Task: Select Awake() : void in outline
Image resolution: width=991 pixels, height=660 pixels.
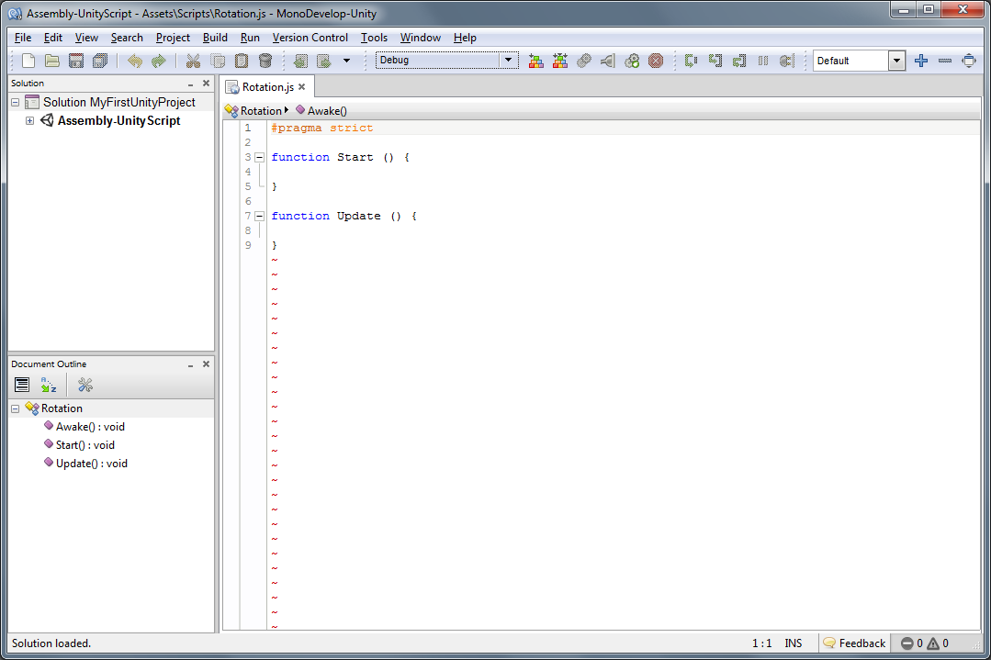Action: [90, 427]
